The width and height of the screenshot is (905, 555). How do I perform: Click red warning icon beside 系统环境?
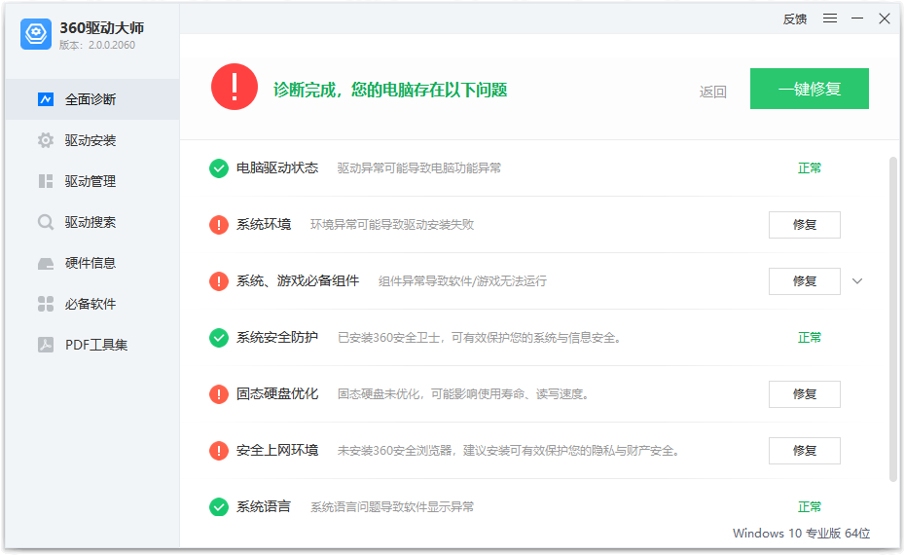219,225
